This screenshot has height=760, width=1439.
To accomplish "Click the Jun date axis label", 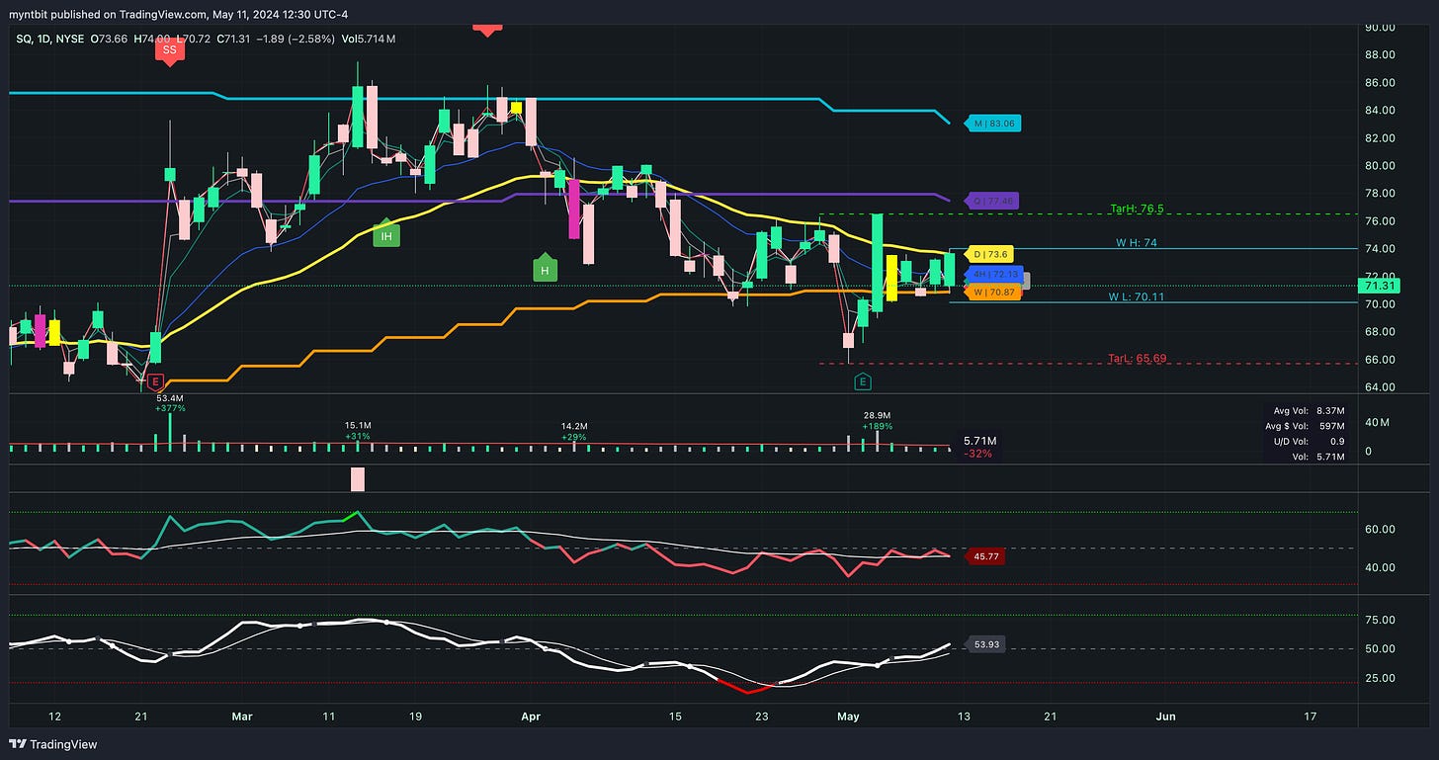I will tap(1166, 715).
